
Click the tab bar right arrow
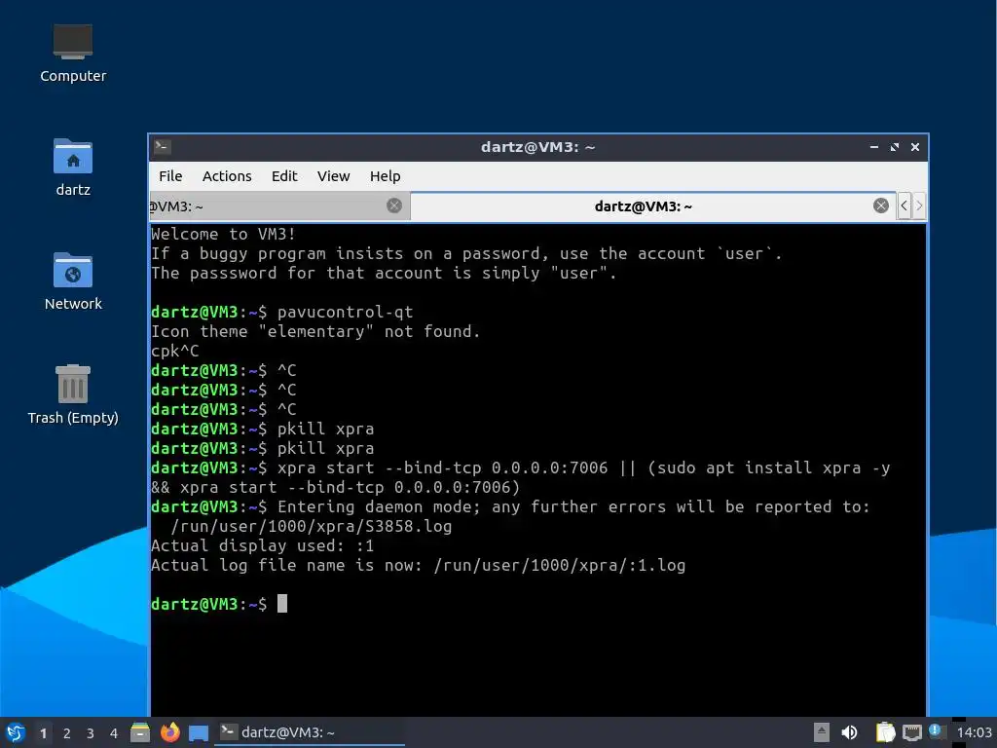click(x=918, y=206)
